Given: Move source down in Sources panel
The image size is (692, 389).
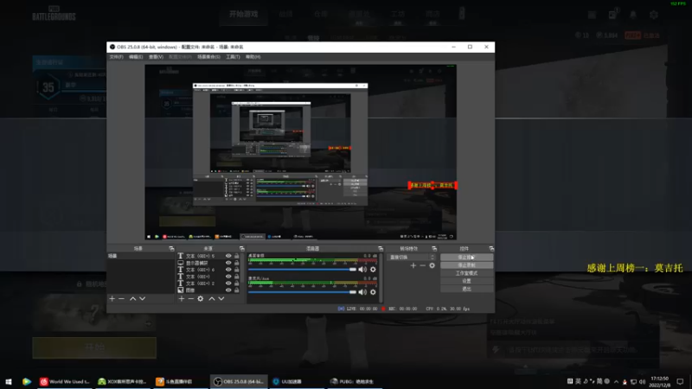Looking at the screenshot, I should [221, 298].
